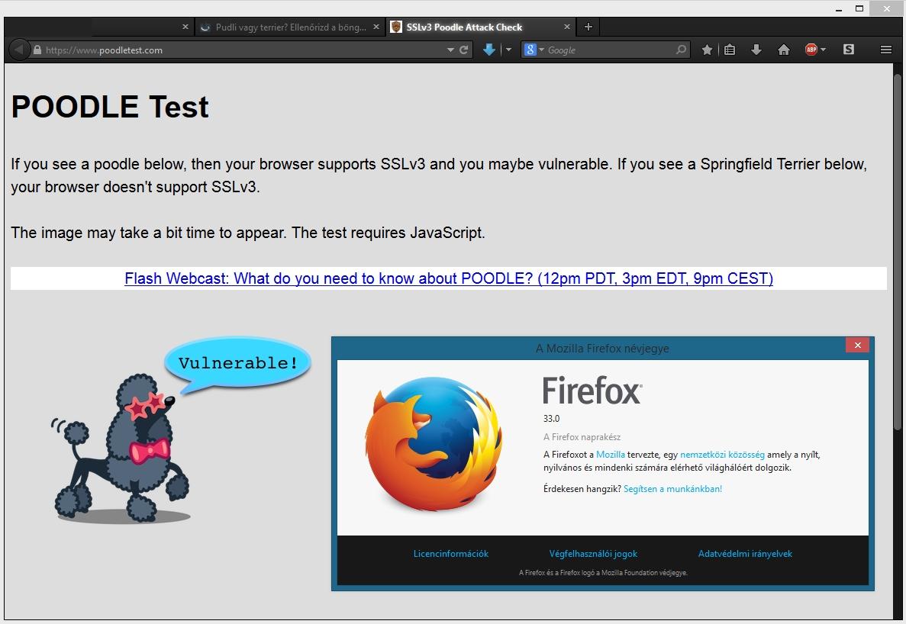Click the SSLv3 tab favicon
Image resolution: width=906 pixels, height=624 pixels.
(396, 27)
